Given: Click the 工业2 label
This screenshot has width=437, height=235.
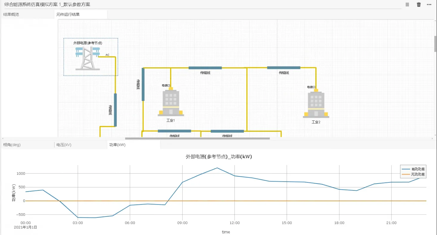Looking at the screenshot, I should (316, 122).
